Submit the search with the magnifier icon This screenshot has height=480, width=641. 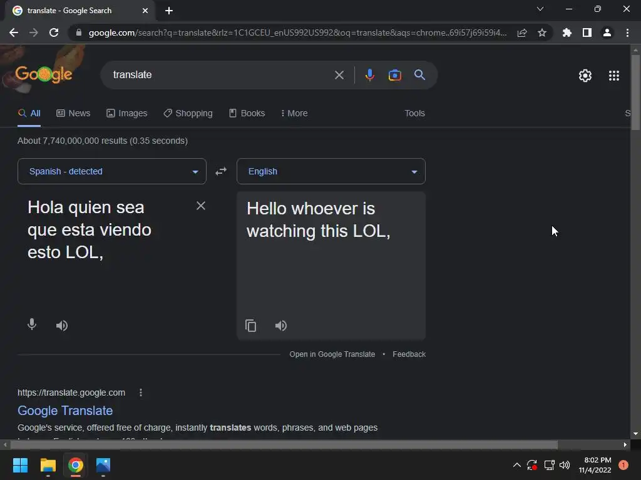point(420,75)
